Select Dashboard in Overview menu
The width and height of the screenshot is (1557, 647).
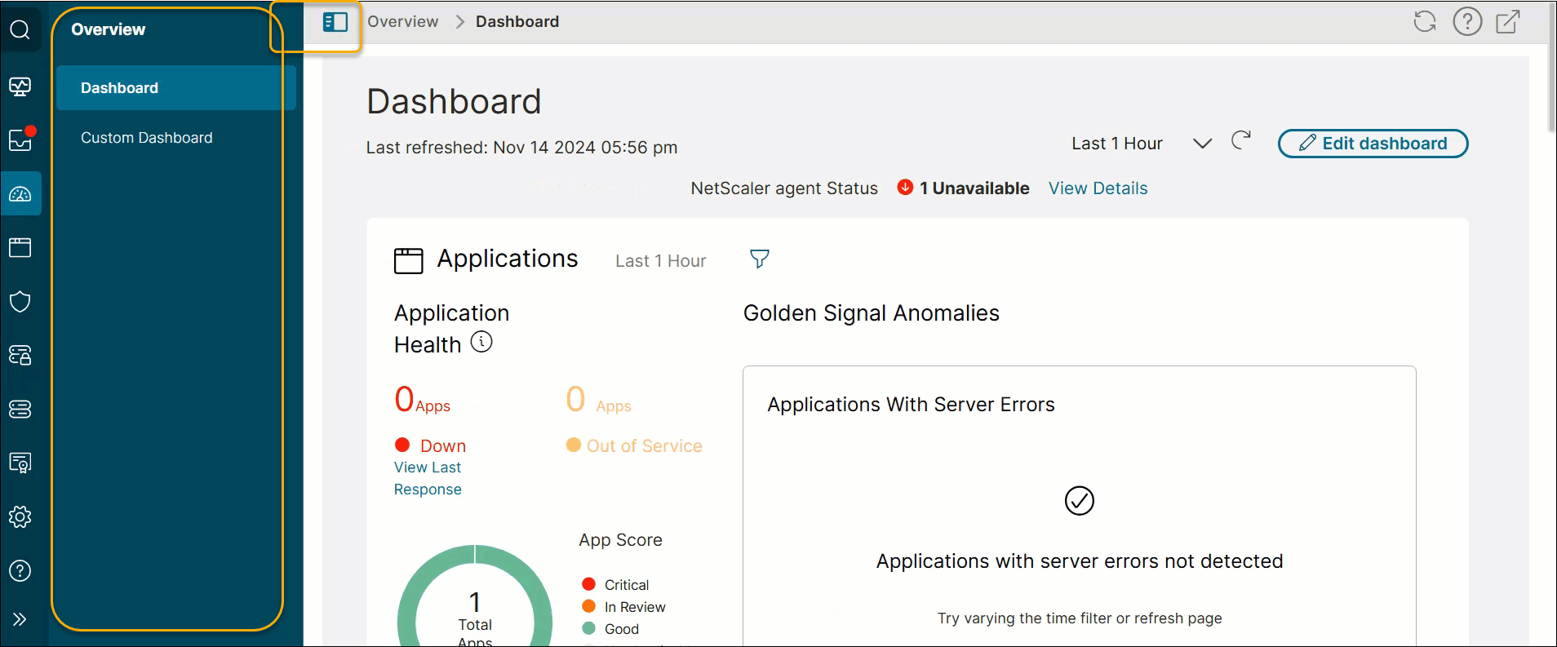(x=176, y=88)
